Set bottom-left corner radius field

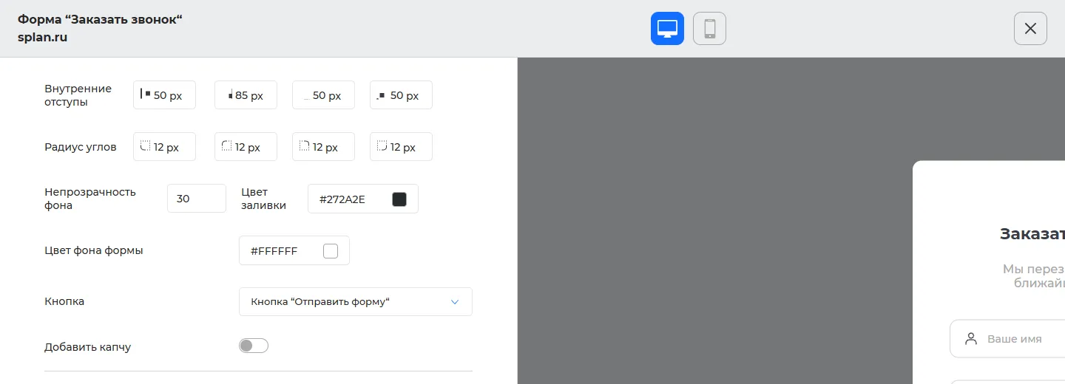pos(164,147)
